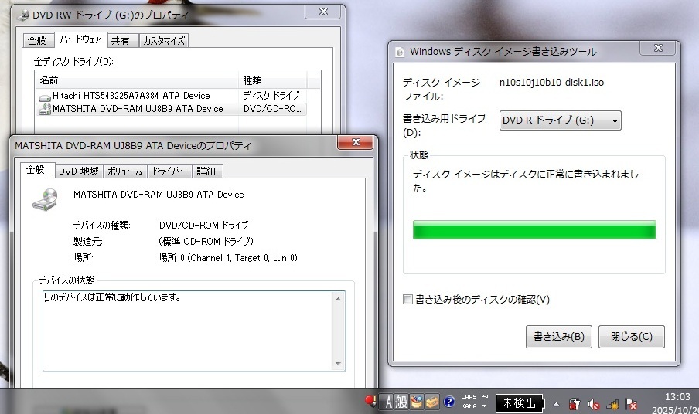Toggle CAPS lock indicator in language bar
The width and height of the screenshot is (699, 414).
tap(469, 397)
